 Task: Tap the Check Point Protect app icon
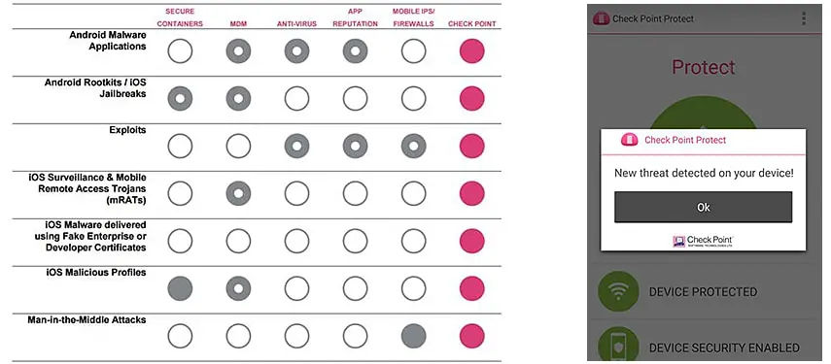(x=601, y=18)
